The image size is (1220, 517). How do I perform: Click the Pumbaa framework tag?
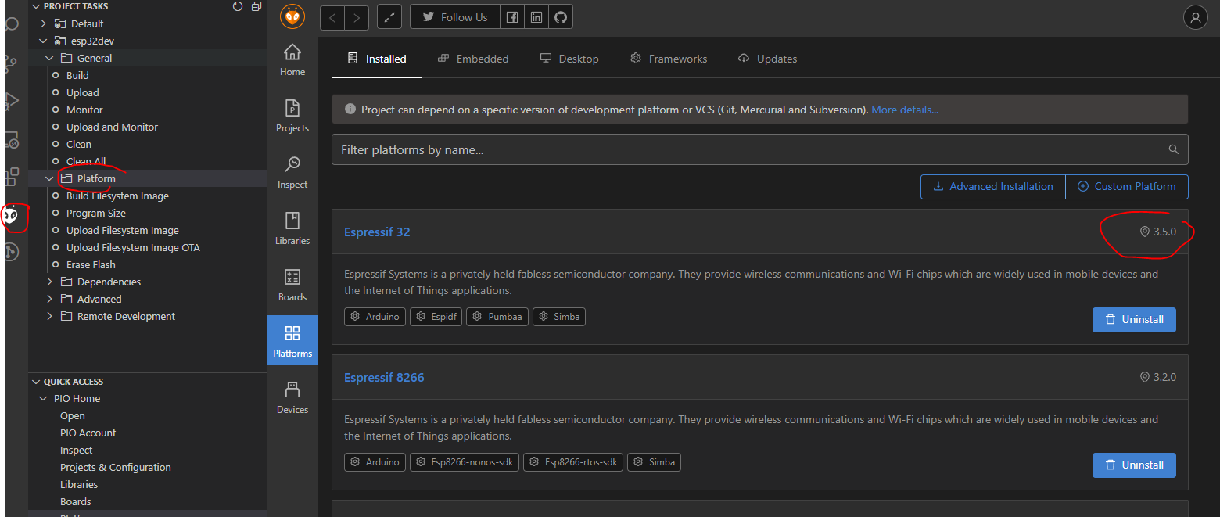(497, 317)
